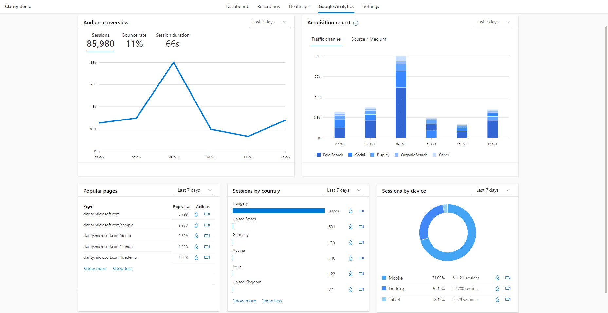Click Show more under Popular pages
This screenshot has width=608, height=313.
[95, 269]
